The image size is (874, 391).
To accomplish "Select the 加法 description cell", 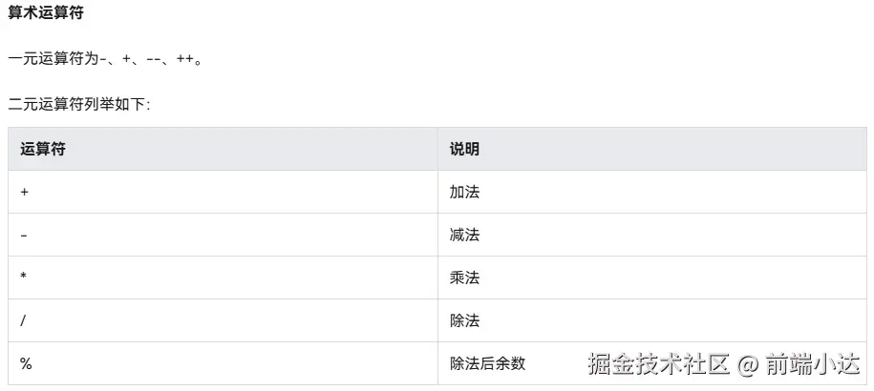I will coord(464,192).
